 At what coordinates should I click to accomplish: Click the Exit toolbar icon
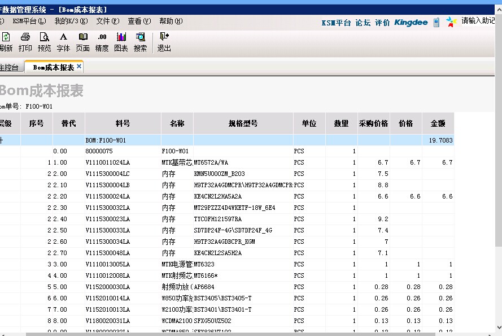[x=164, y=42]
